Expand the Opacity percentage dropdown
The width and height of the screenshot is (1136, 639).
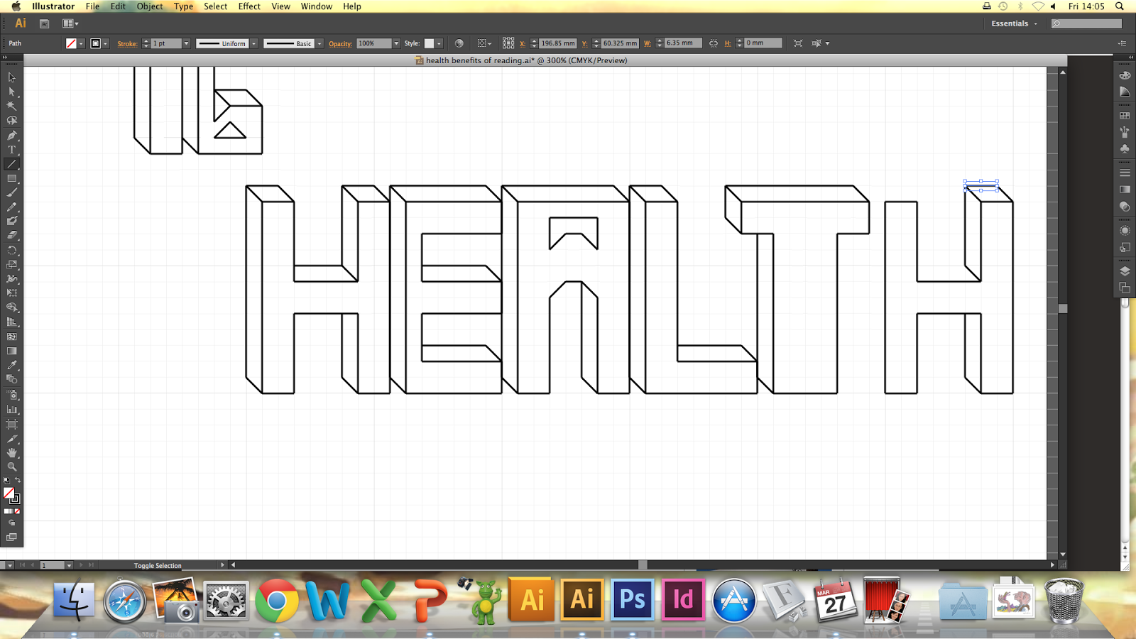(396, 43)
